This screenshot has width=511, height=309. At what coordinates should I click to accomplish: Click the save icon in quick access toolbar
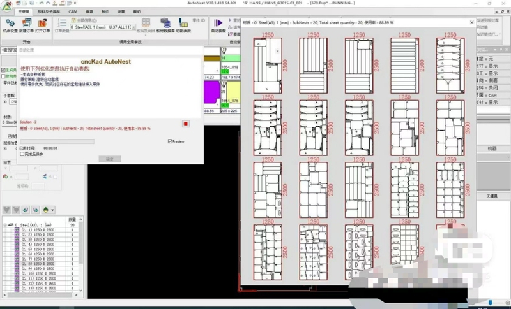31,3
